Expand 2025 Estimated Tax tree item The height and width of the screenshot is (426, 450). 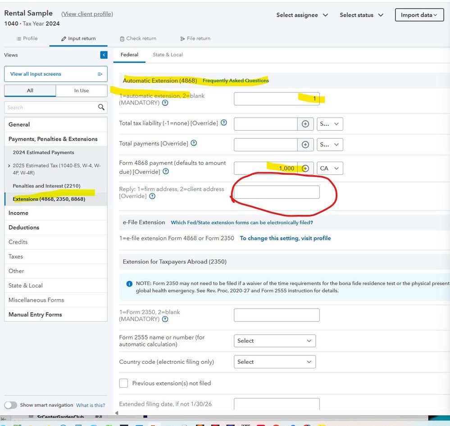[x=9, y=166]
